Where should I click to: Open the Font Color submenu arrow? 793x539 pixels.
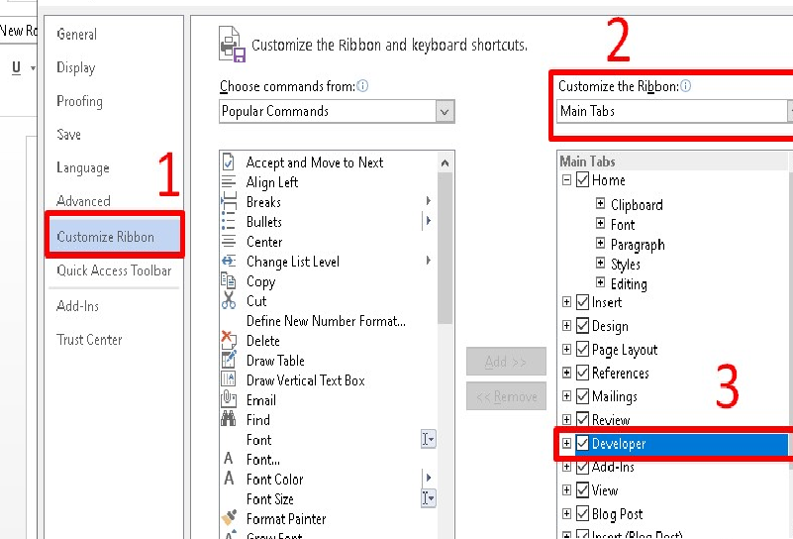tap(428, 478)
